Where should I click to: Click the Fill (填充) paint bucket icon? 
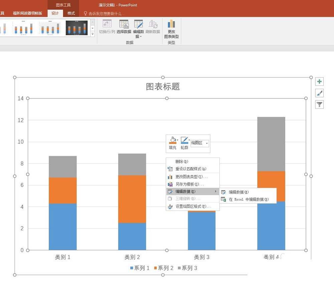[x=173, y=140]
